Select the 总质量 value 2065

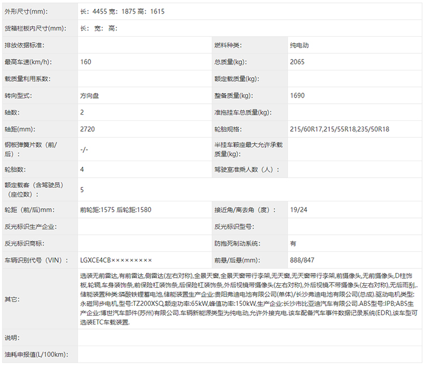click(297, 62)
